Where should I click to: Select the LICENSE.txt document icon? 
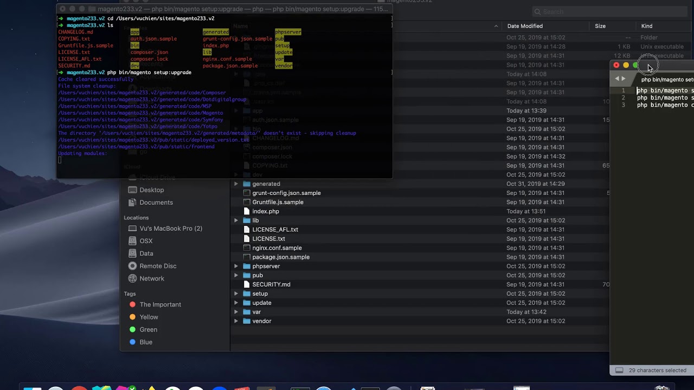point(247,239)
